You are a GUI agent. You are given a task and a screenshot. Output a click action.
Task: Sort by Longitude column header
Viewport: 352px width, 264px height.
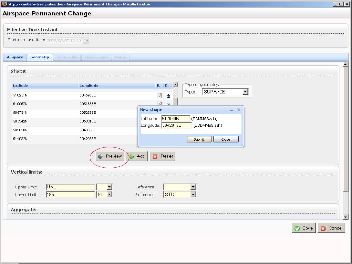(117, 86)
